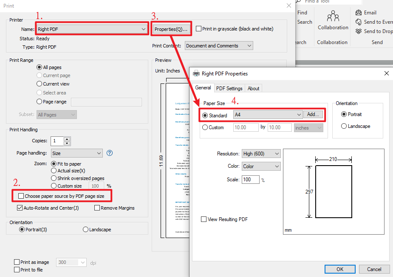Switch to the General tab

tap(203, 88)
